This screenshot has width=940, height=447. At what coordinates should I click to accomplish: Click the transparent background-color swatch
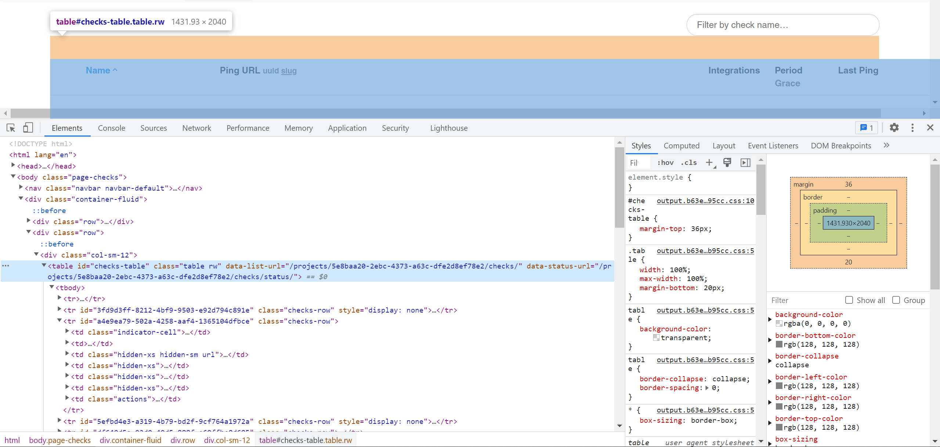pos(656,338)
